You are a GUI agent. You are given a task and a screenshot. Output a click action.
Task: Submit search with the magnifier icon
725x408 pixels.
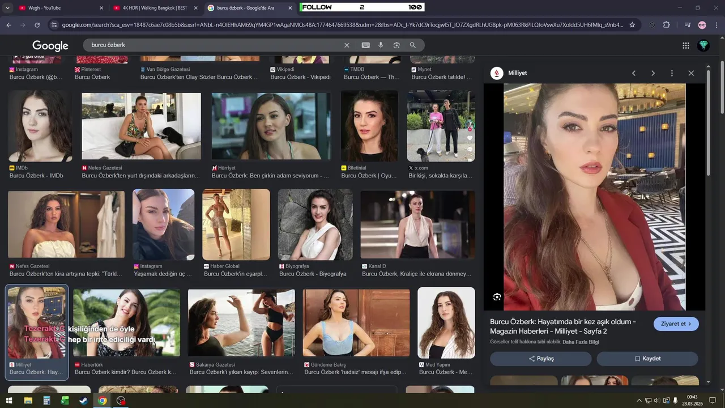(413, 45)
